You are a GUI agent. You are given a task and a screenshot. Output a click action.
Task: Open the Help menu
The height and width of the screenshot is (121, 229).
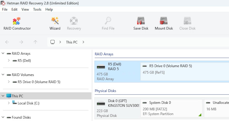[x=49, y=9]
